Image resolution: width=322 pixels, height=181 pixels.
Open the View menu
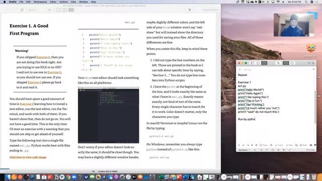pos(73,2)
